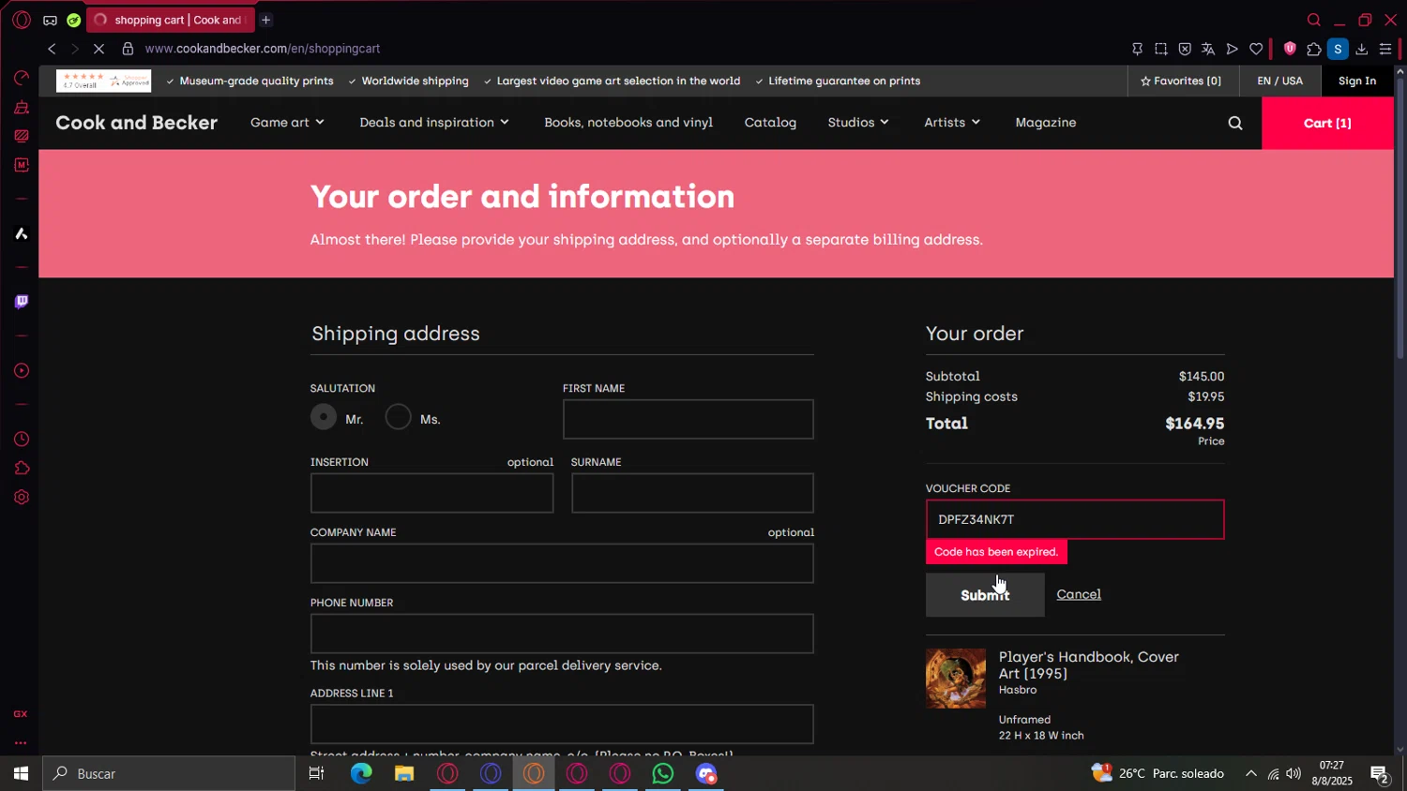Click the First Name input field
The image size is (1407, 791).
pos(688,419)
